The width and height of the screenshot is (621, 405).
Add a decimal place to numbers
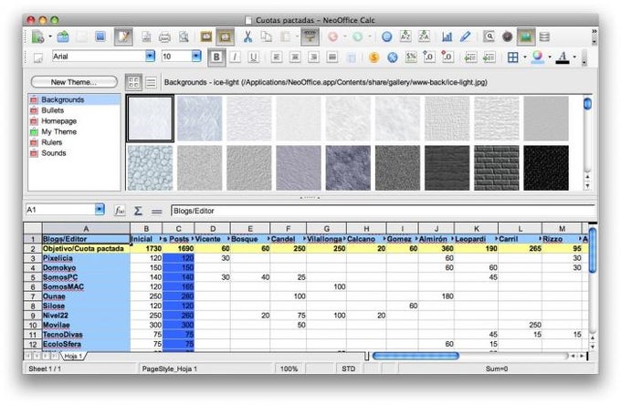click(x=429, y=57)
